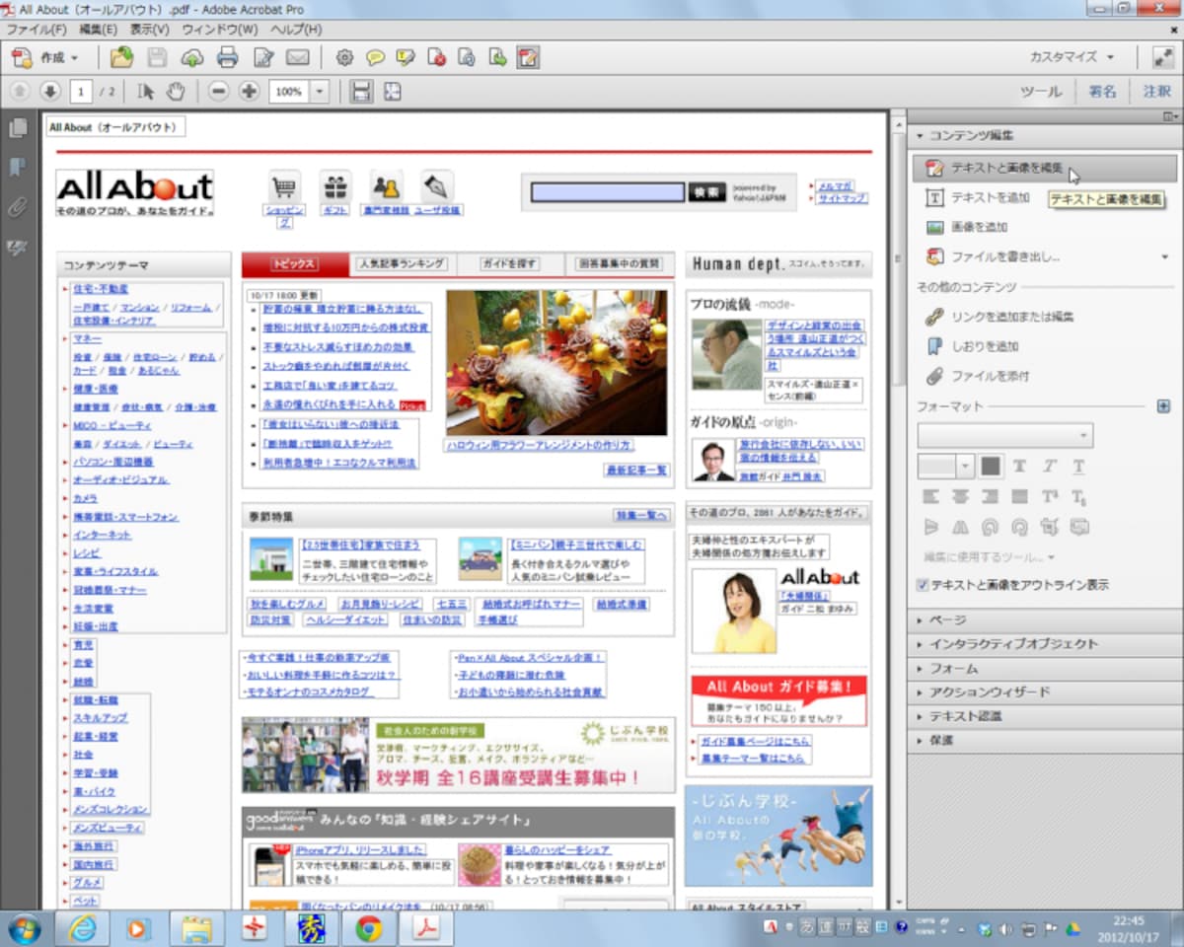1184x947 pixels.
Task: Open attachments paperclip panel in left sidebar
Action: click(18, 206)
